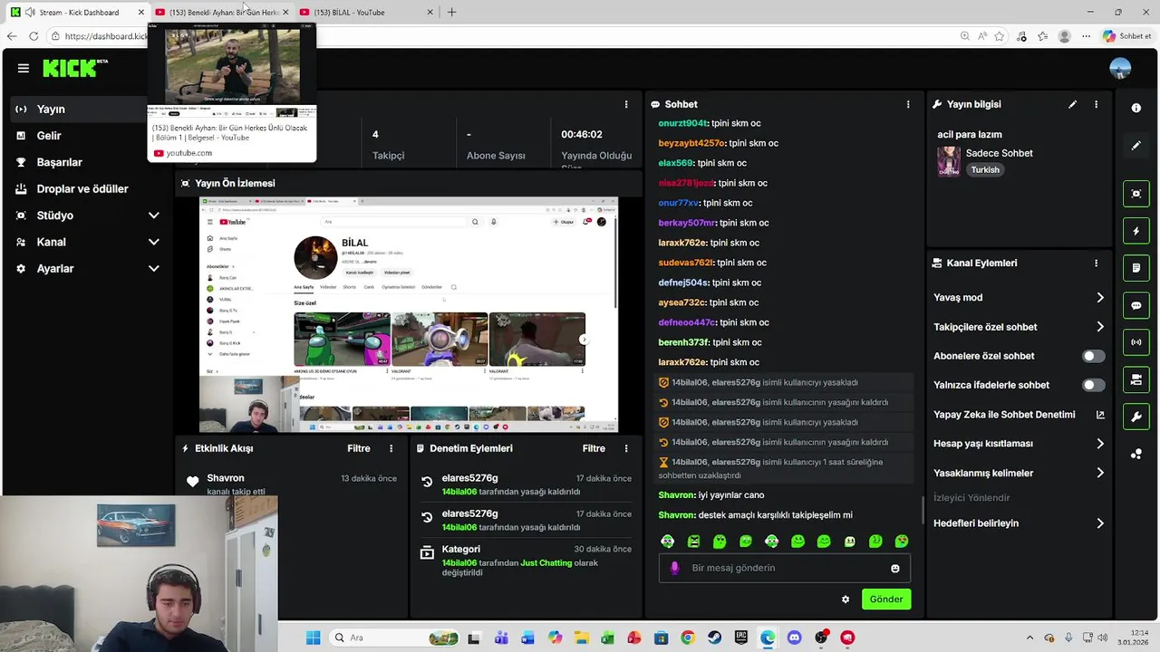Open Filtre in Etkinlik Akışı panel
Image resolution: width=1160 pixels, height=652 pixels.
tap(358, 448)
